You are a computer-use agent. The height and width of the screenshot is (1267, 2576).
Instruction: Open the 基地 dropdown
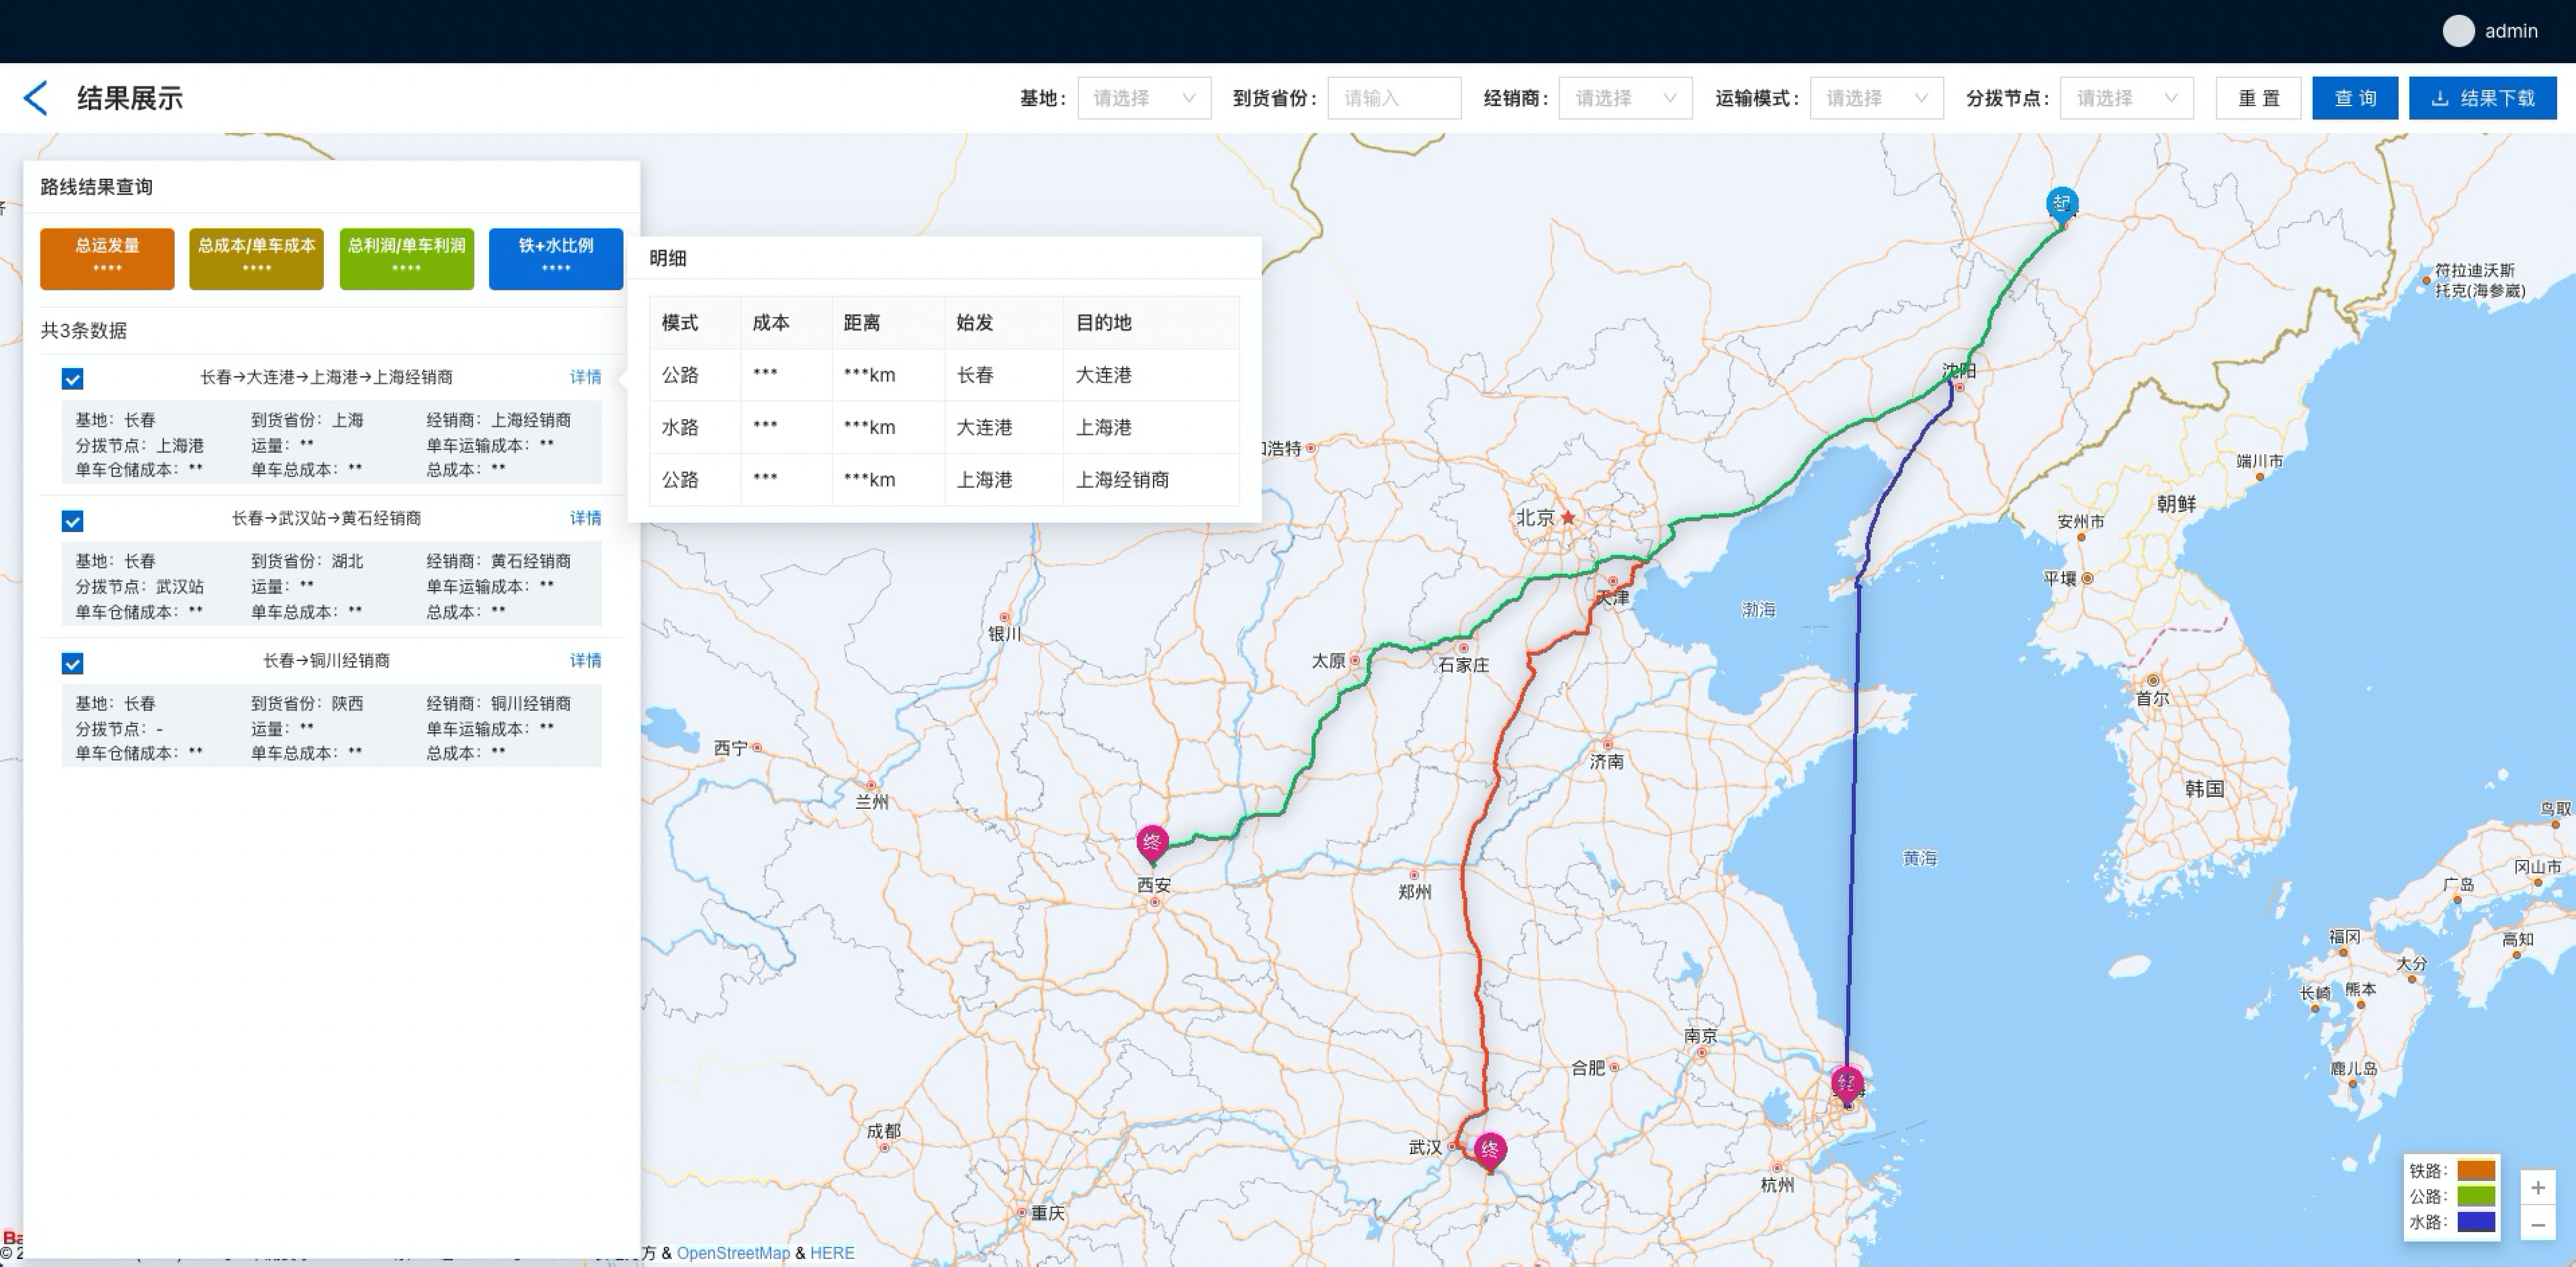tap(1144, 98)
